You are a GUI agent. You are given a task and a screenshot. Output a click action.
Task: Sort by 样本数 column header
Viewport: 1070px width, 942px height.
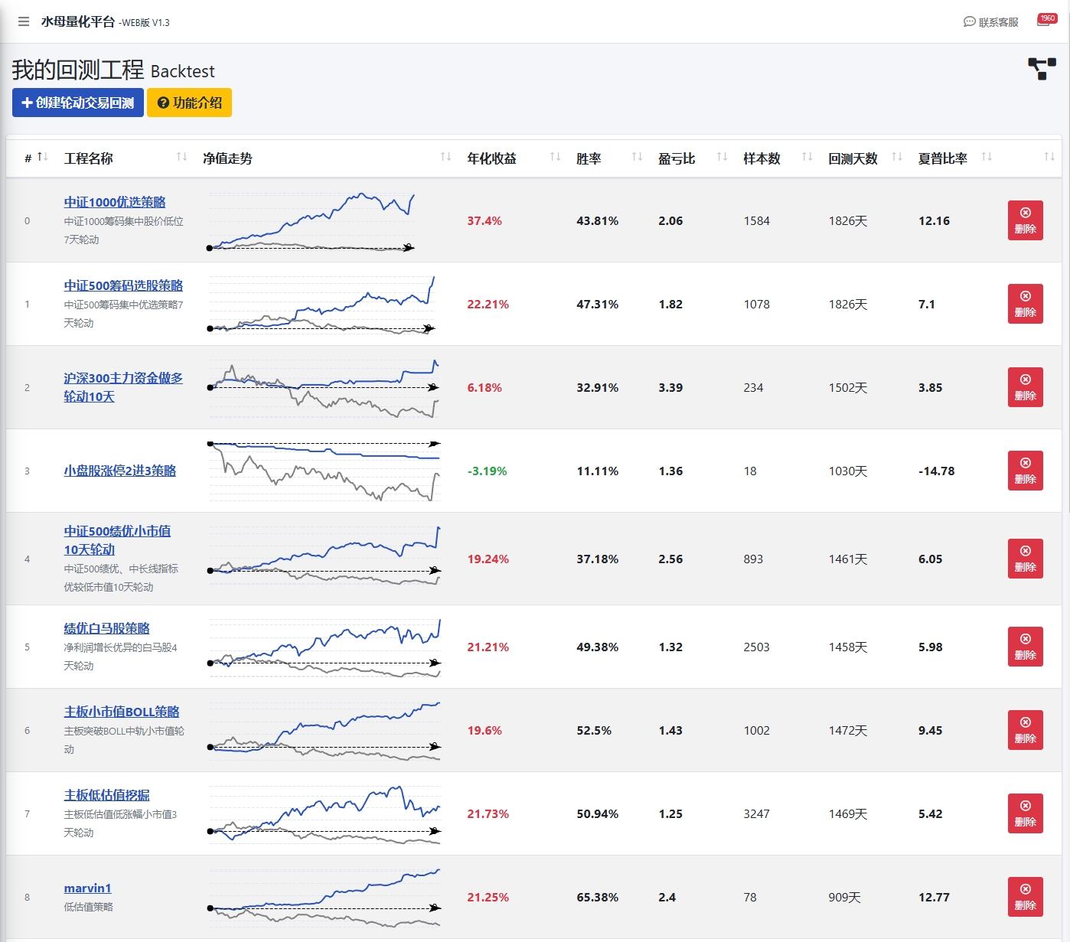[x=762, y=158]
